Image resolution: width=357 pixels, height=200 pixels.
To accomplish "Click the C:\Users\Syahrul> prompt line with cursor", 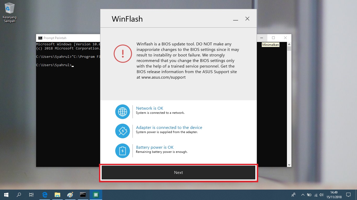I will coord(55,65).
